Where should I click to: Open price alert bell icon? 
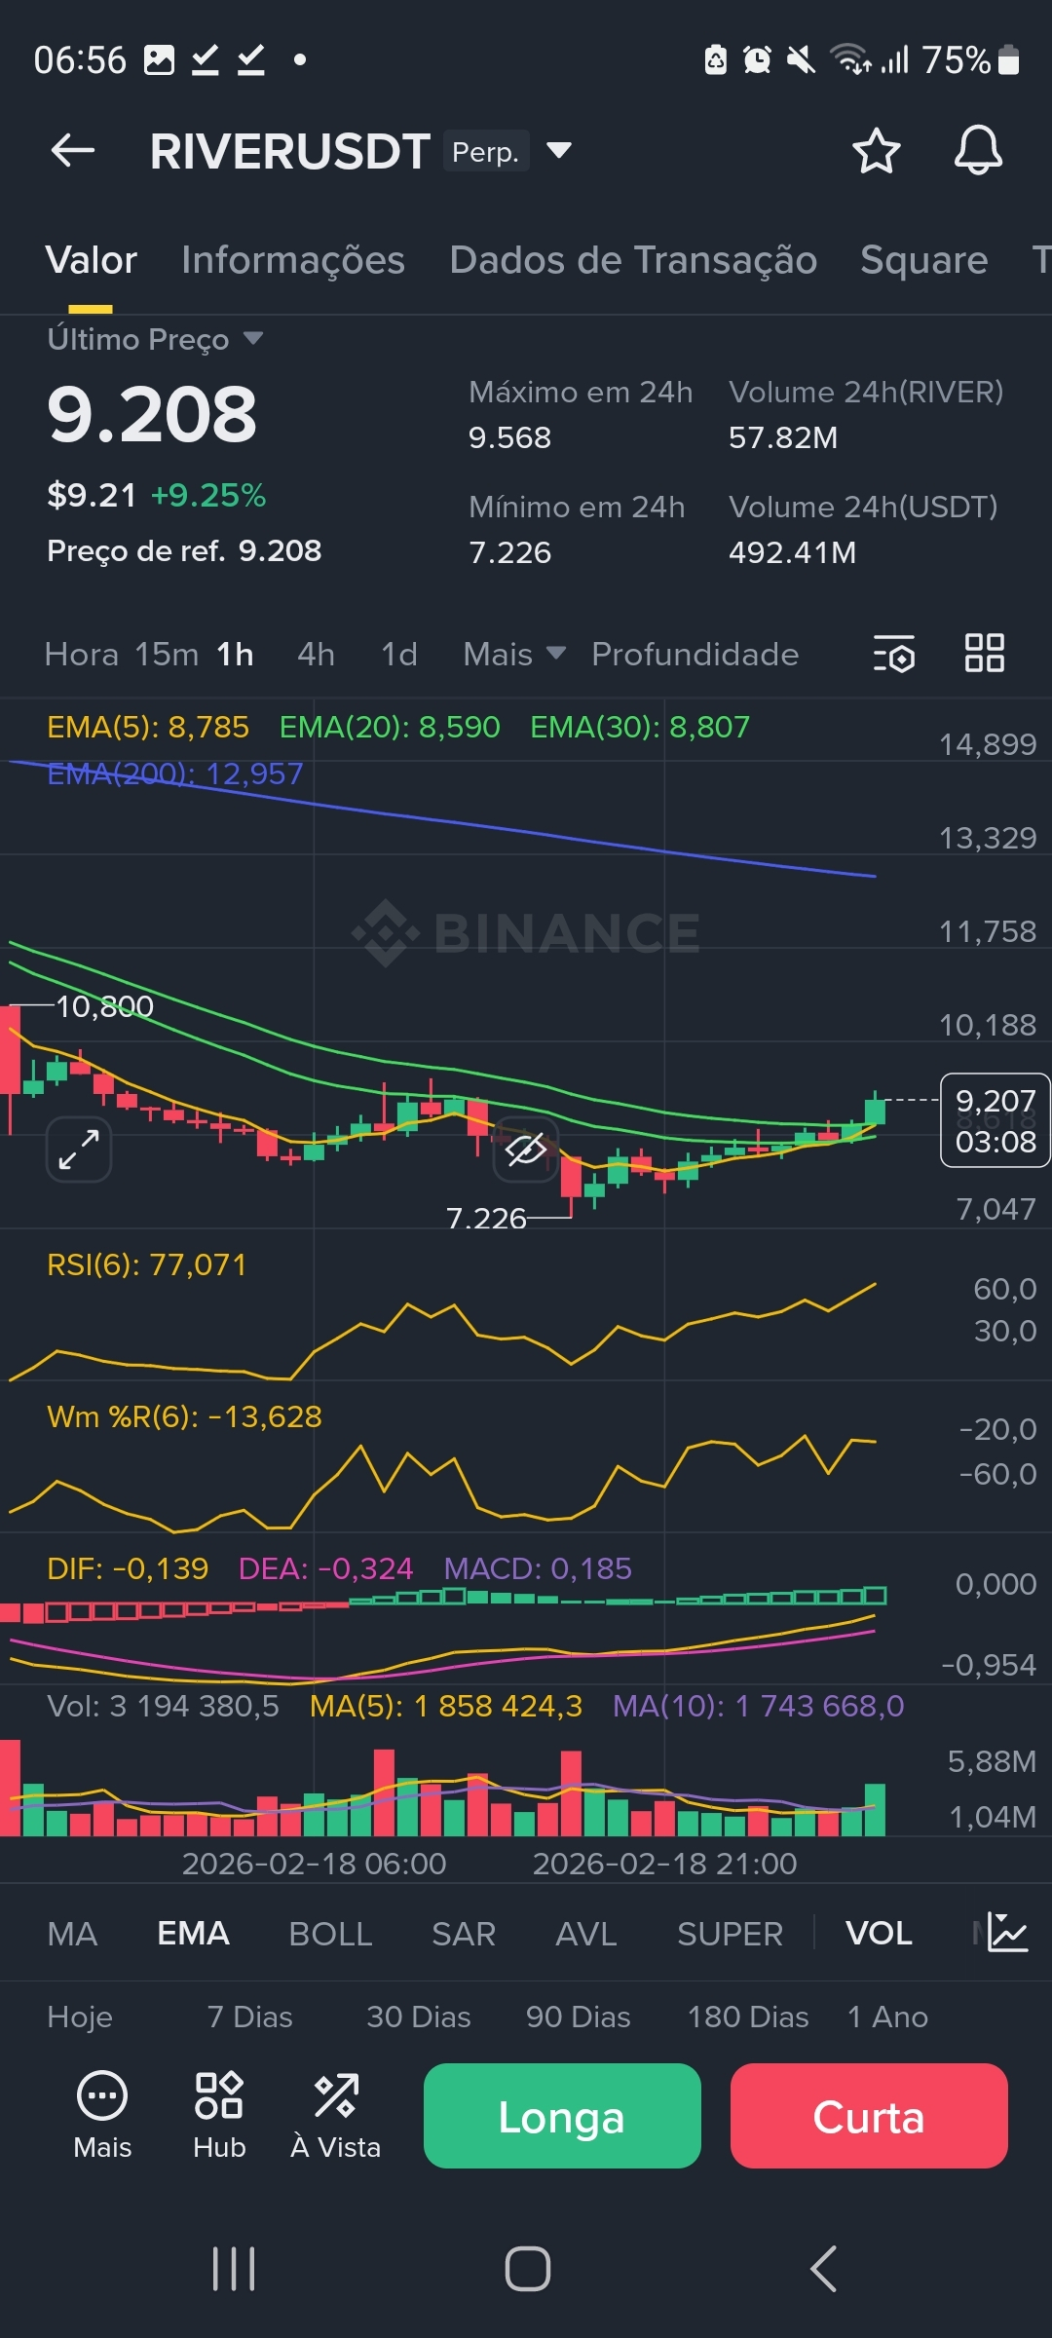click(x=978, y=150)
